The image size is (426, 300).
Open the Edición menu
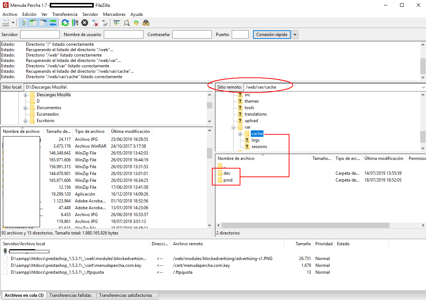pos(29,14)
